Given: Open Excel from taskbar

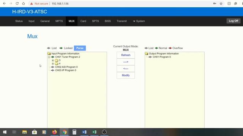Looking at the screenshot, I should 95,132.
